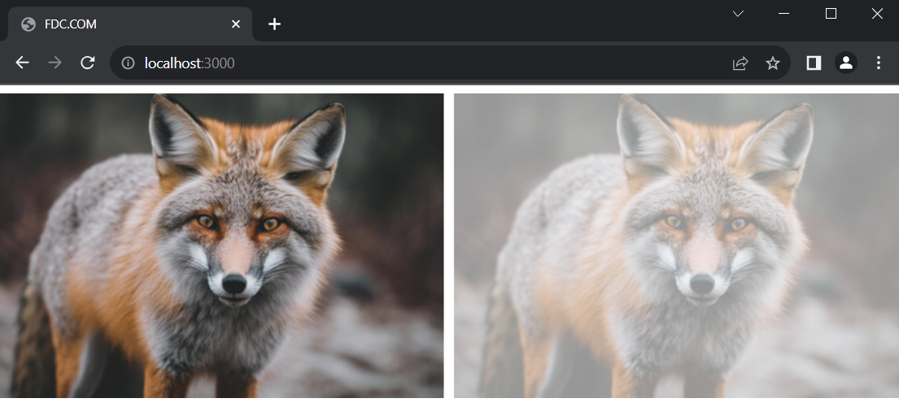Select the FDC.COM tab
The image size is (899, 420).
click(130, 24)
